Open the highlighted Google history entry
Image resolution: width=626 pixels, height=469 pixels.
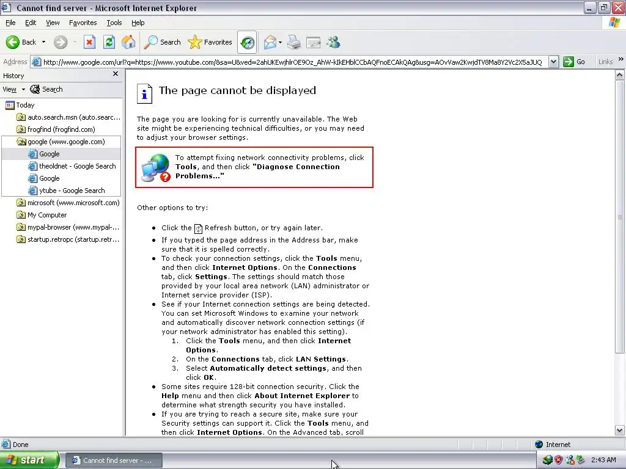coord(44,154)
